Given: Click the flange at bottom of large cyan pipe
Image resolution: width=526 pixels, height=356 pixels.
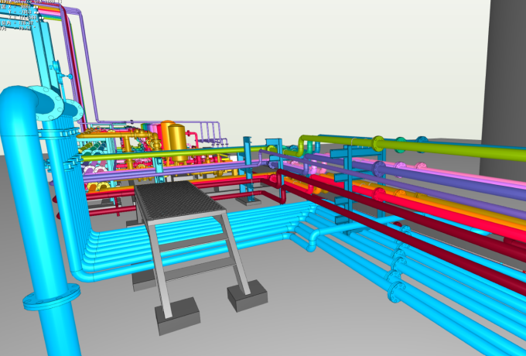Looking at the screenshot, I should click(50, 296).
